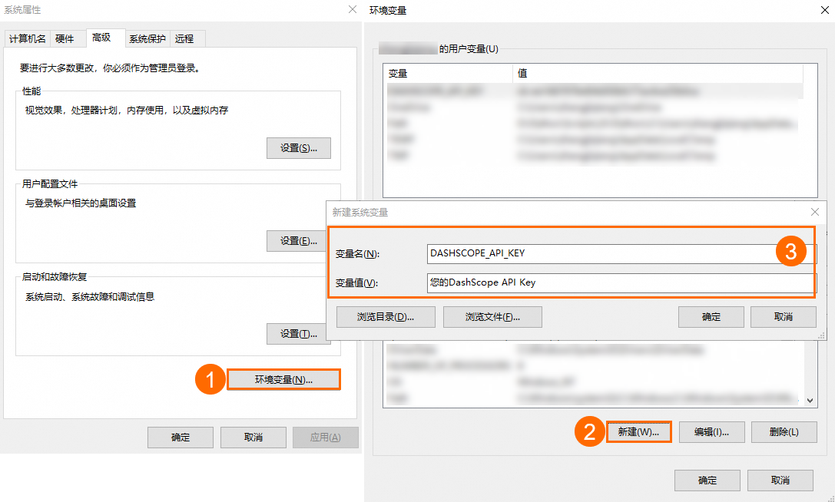Viewport: 835px width, 502px height.
Task: Open the 计算机名 tab in System Properties
Action: click(x=28, y=39)
